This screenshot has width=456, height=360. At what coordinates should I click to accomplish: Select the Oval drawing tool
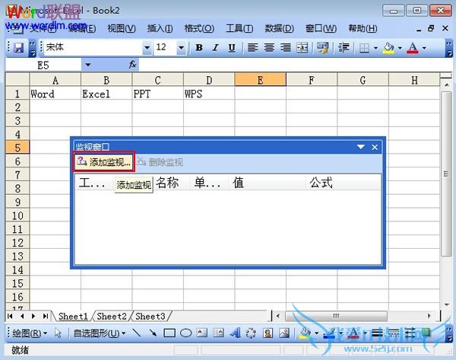[186, 333]
